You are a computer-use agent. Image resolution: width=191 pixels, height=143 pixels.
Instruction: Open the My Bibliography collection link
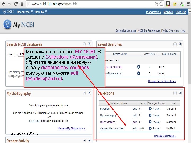point(108,115)
